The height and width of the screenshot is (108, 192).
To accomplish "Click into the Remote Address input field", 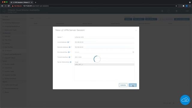I will coord(104,47).
